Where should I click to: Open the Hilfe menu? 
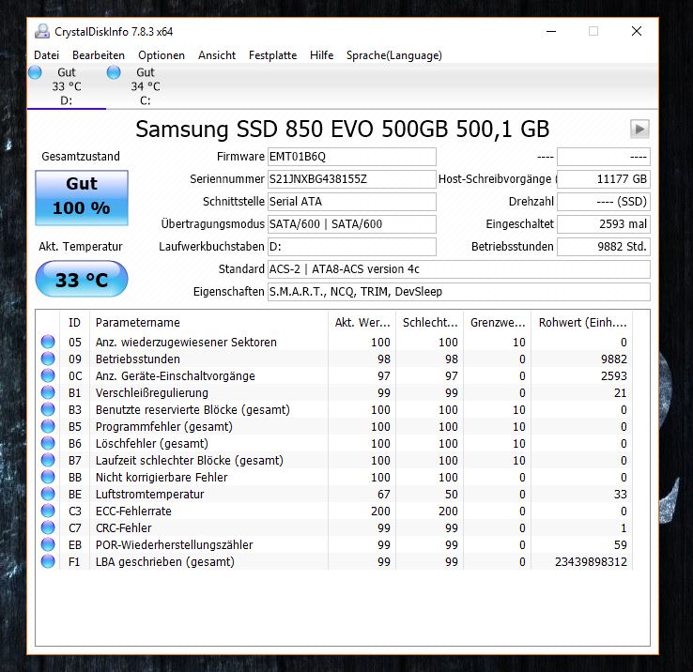point(322,55)
